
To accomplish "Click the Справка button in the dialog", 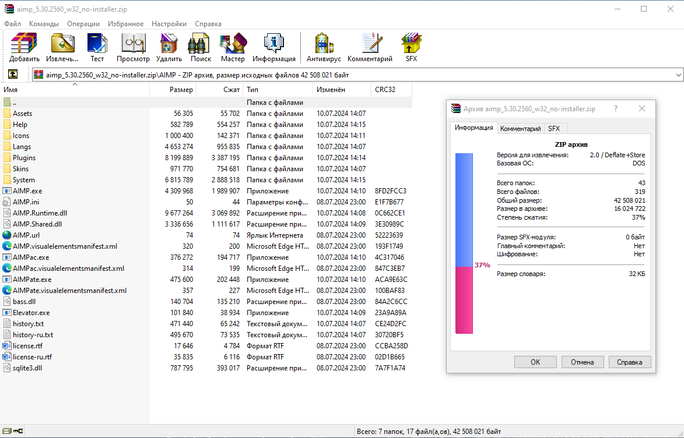I will tap(629, 362).
